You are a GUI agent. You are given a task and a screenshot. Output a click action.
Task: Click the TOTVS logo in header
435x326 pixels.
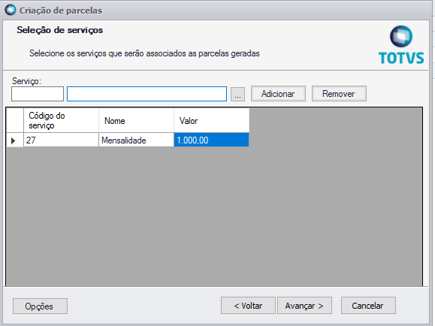pos(401,45)
